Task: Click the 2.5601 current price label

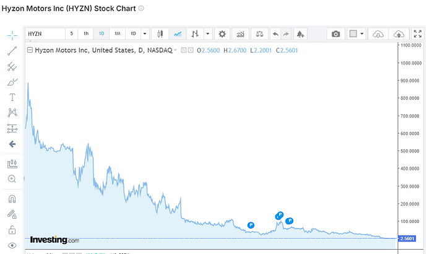Action: (x=407, y=239)
